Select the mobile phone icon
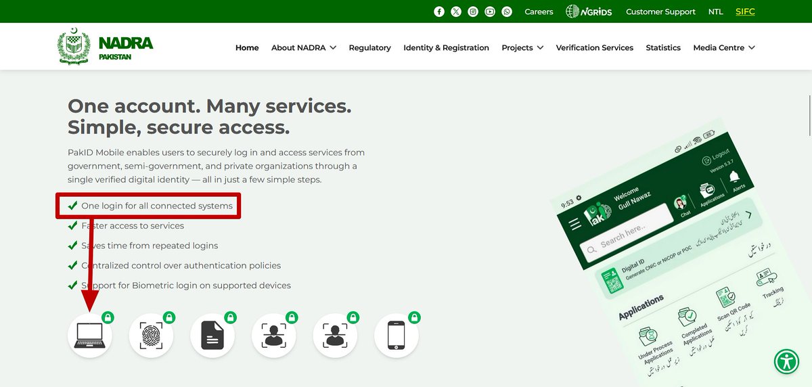 pyautogui.click(x=396, y=336)
